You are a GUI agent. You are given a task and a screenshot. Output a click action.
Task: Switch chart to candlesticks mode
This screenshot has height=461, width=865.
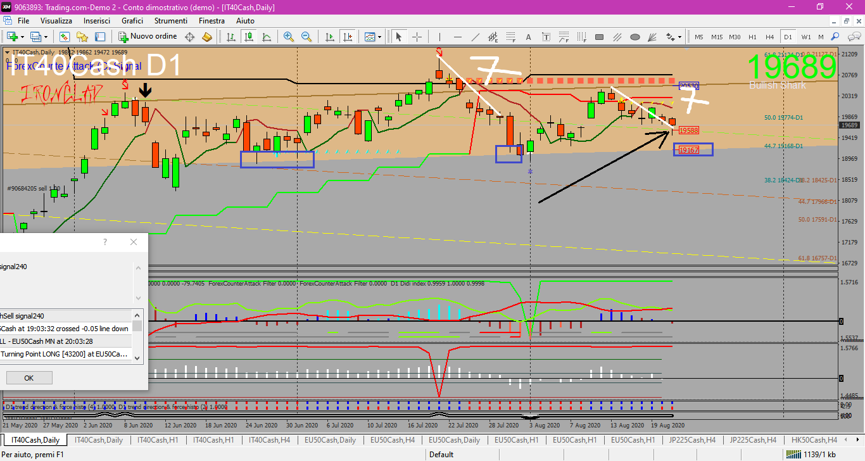249,37
